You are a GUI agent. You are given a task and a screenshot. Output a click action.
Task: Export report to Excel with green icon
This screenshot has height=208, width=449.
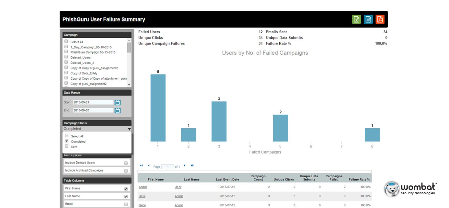click(356, 20)
